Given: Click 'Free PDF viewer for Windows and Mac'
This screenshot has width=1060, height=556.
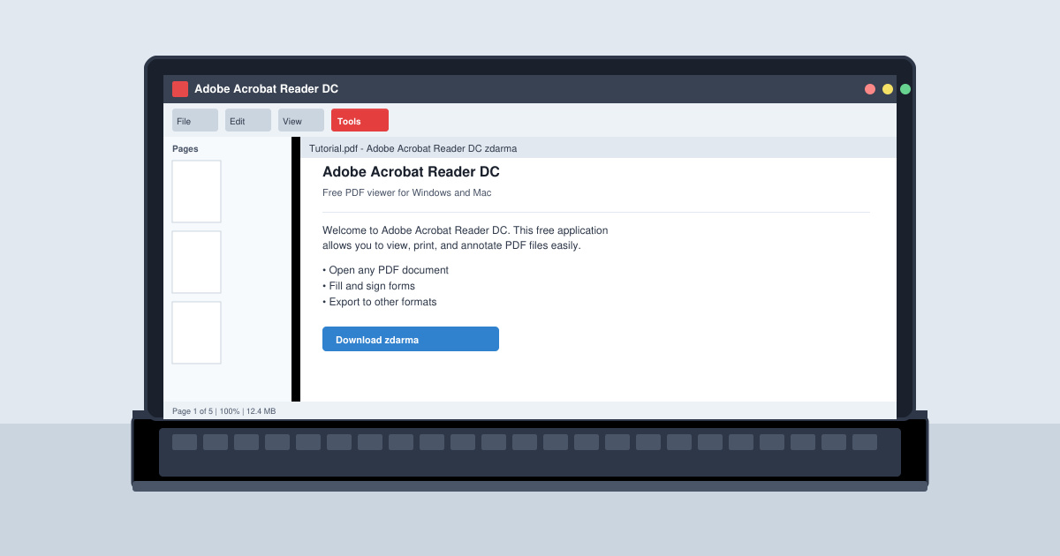Looking at the screenshot, I should click(407, 192).
